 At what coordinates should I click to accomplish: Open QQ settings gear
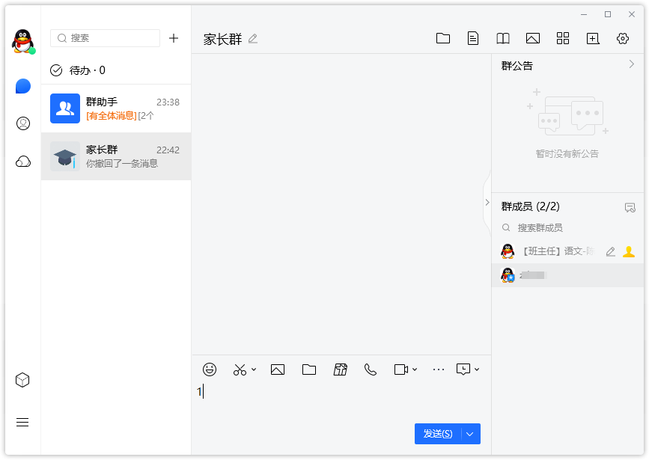coord(623,37)
